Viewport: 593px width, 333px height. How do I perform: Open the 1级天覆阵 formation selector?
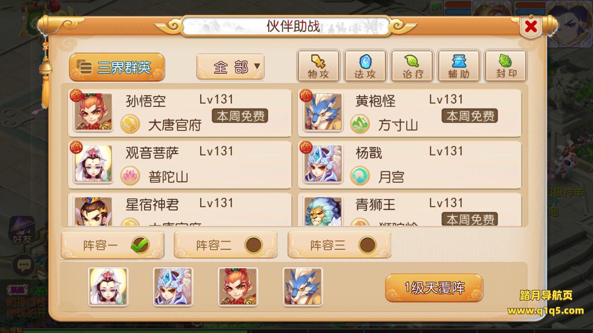pyautogui.click(x=434, y=288)
